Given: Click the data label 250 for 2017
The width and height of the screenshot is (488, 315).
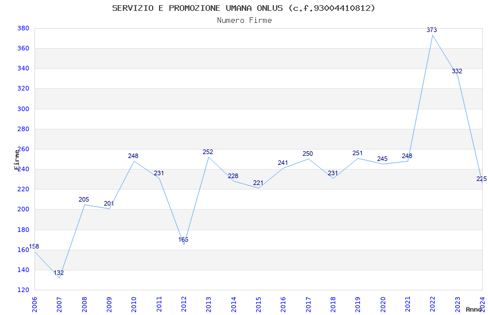Looking at the screenshot, I should coord(308,154).
